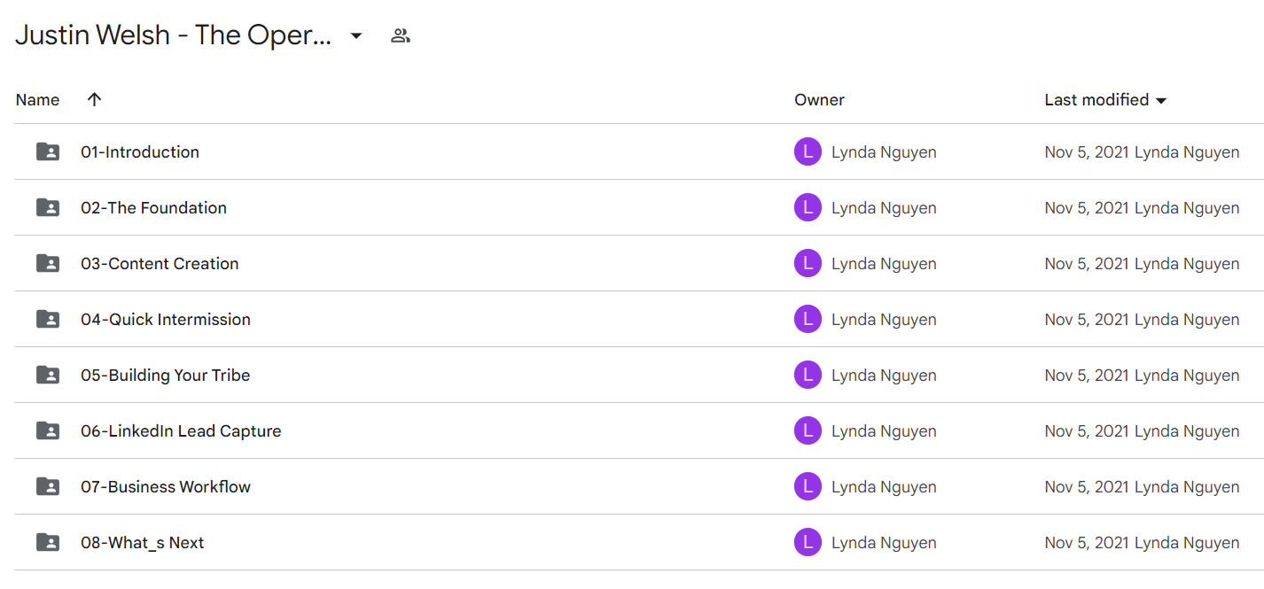The height and width of the screenshot is (589, 1264).
Task: Select the 03-Content Creation folder icon
Action: click(x=48, y=263)
